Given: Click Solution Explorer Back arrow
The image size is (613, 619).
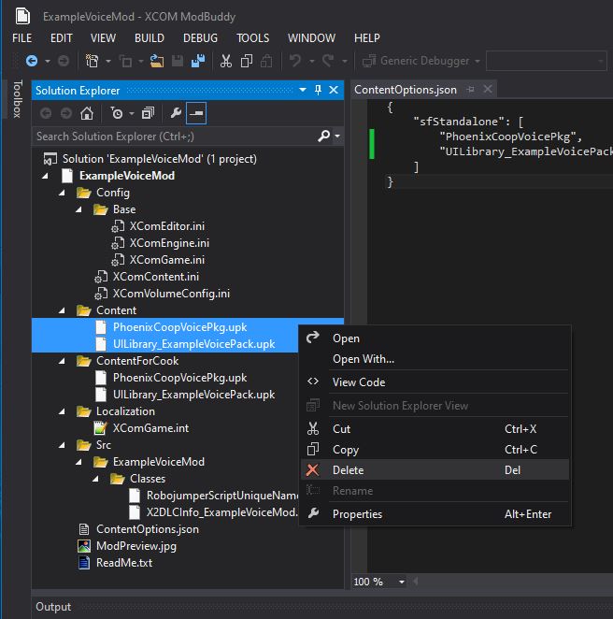Looking at the screenshot, I should click(x=46, y=113).
